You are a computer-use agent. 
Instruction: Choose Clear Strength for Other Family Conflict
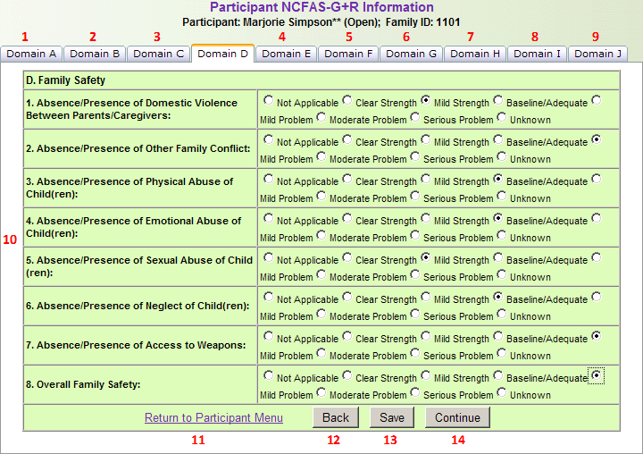[x=347, y=140]
